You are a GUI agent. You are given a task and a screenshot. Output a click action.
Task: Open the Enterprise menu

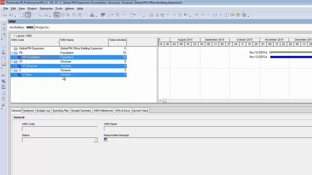(x=46, y=9)
